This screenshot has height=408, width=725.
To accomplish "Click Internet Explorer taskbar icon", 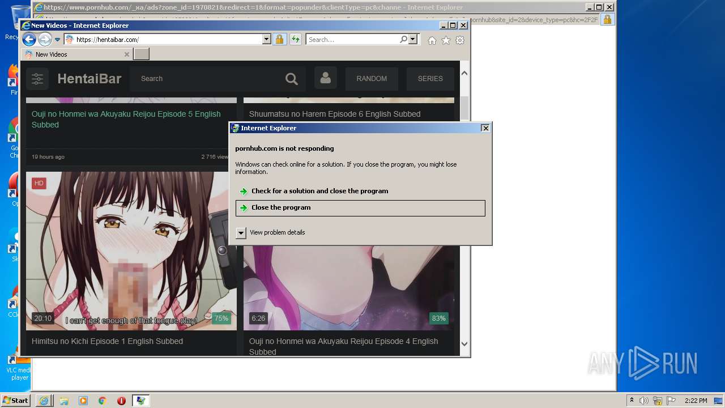I will click(x=44, y=401).
